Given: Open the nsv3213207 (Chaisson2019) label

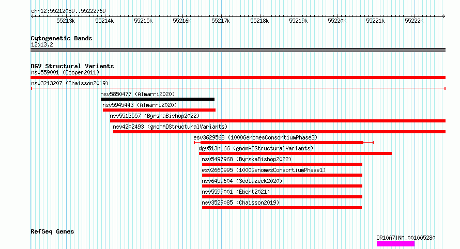Looking at the screenshot, I should pos(70,83).
